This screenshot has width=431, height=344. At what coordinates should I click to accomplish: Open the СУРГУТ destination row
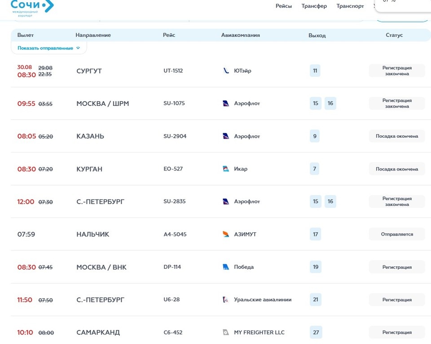pyautogui.click(x=89, y=71)
